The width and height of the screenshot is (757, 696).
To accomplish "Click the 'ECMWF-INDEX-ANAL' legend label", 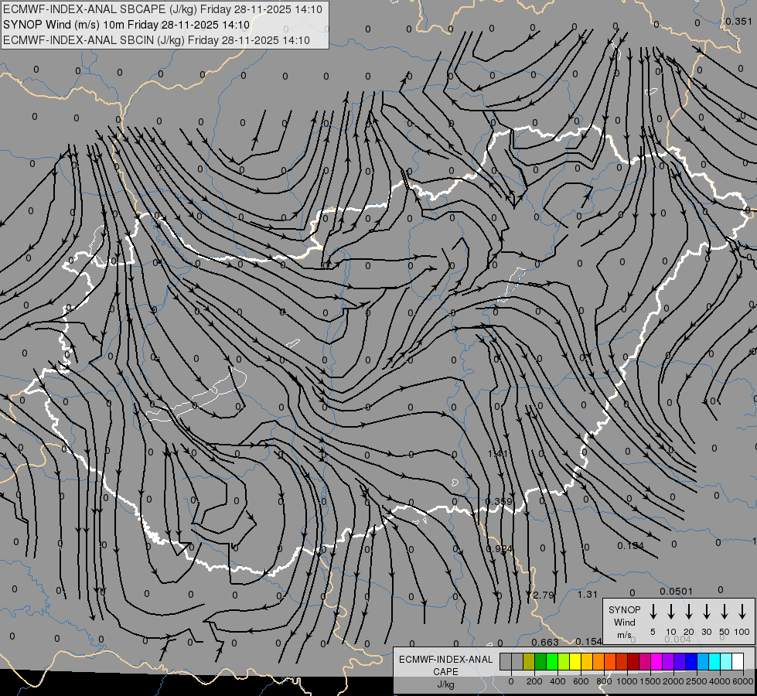I will 445,660.
